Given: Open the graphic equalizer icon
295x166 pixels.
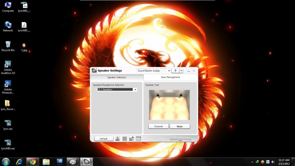Looking at the screenshot, I should 138,139.
